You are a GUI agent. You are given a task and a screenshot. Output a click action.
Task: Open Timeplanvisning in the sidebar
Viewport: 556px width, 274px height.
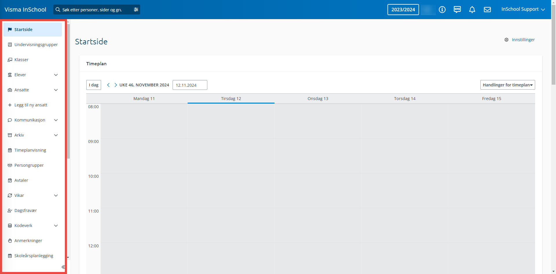pyautogui.click(x=30, y=150)
